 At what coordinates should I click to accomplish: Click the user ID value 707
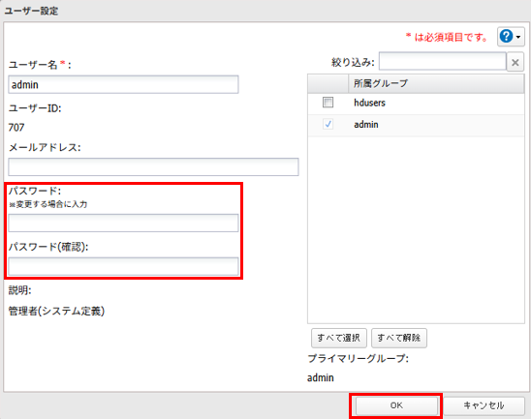[16, 128]
